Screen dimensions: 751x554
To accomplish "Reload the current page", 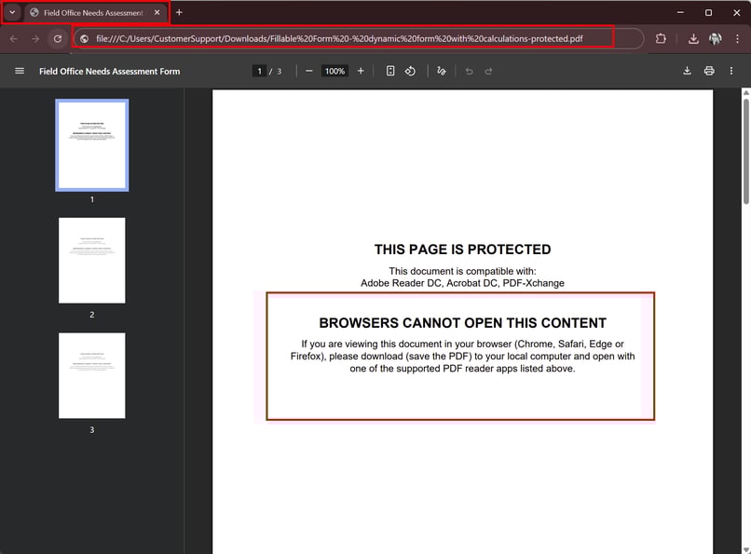I will tap(58, 39).
